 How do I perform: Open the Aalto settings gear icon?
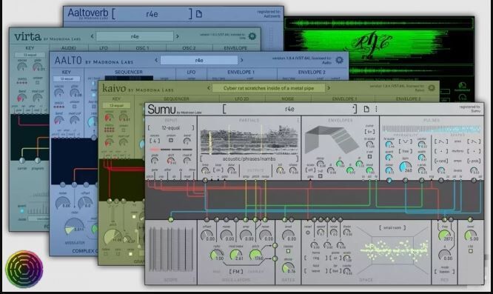[x=339, y=60]
